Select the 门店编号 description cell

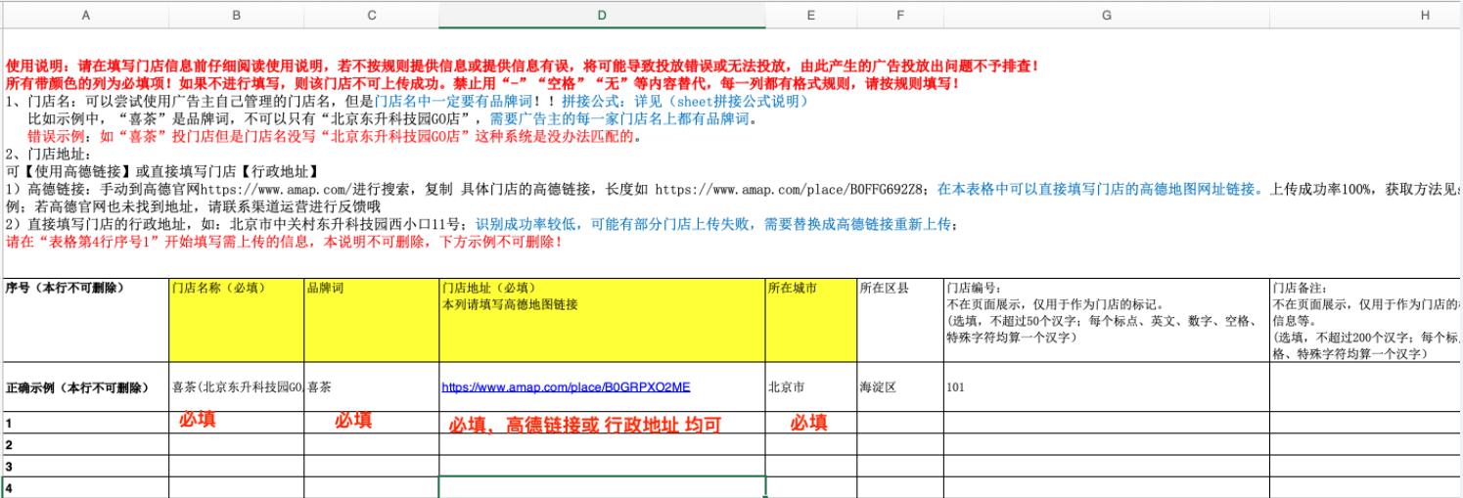point(1106,319)
